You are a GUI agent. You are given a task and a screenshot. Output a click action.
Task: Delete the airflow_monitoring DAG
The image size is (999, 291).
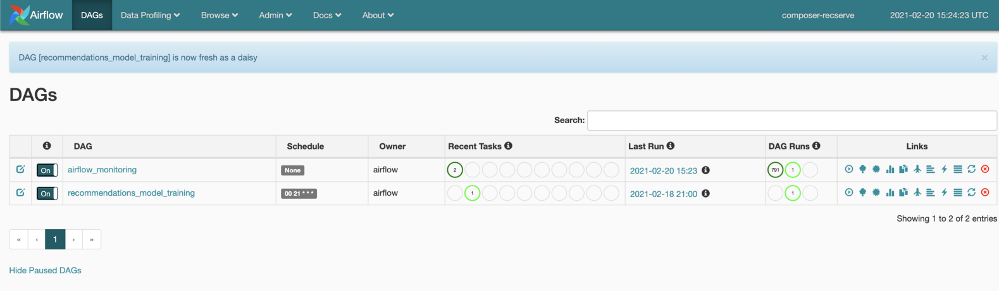click(985, 169)
